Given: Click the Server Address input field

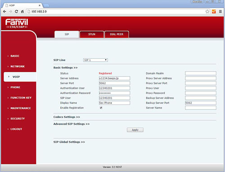Looking at the screenshot, I should [114, 78].
